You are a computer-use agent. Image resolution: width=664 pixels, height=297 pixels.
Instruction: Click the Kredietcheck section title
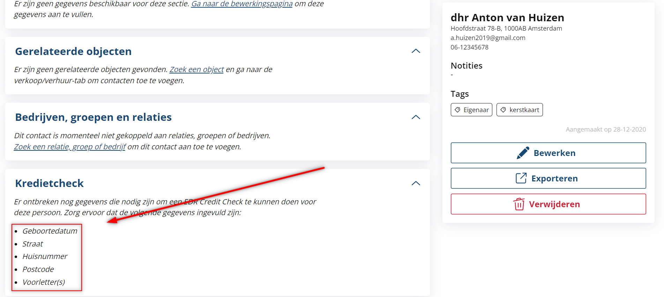click(x=49, y=183)
